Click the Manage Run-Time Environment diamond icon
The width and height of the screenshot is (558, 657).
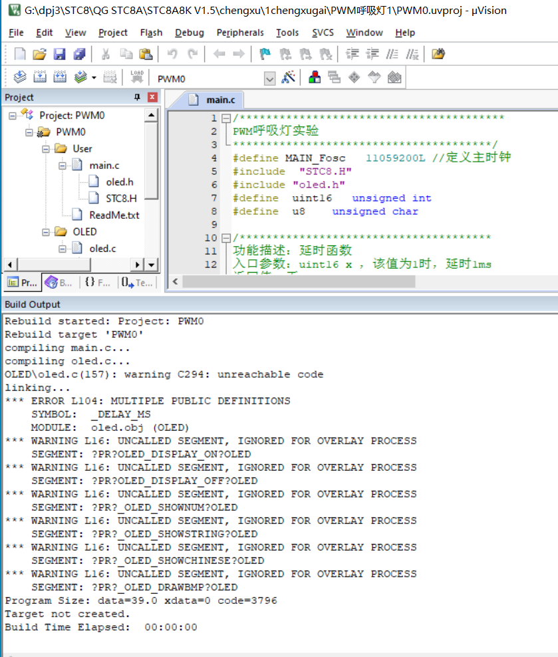(354, 77)
